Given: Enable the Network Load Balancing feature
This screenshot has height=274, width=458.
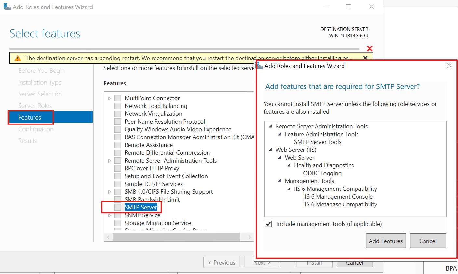Looking at the screenshot, I should 117,106.
